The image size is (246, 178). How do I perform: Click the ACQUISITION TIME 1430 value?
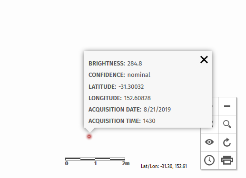(x=149, y=121)
